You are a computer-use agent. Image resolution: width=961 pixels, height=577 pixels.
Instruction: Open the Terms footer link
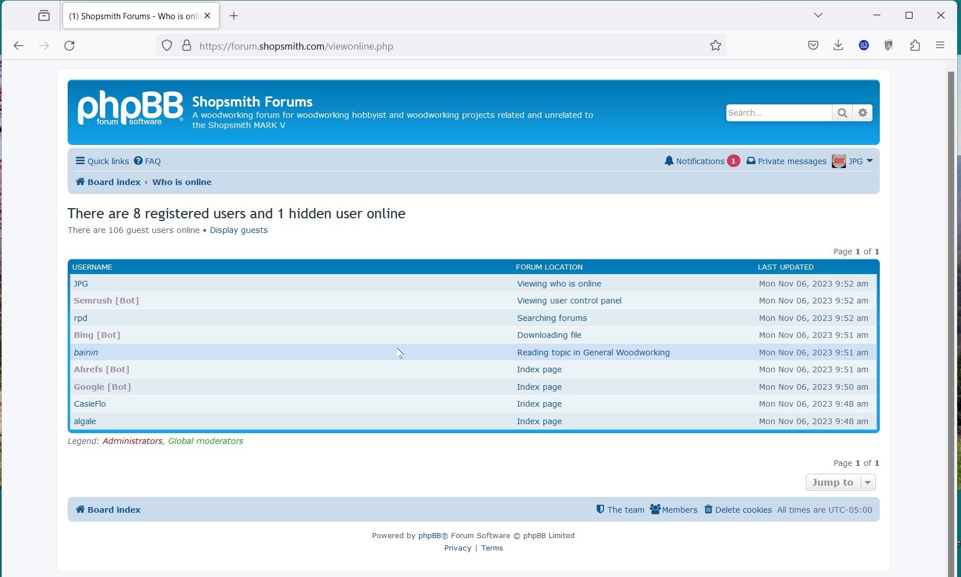492,548
